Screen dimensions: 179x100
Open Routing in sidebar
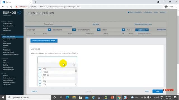point(5,65)
